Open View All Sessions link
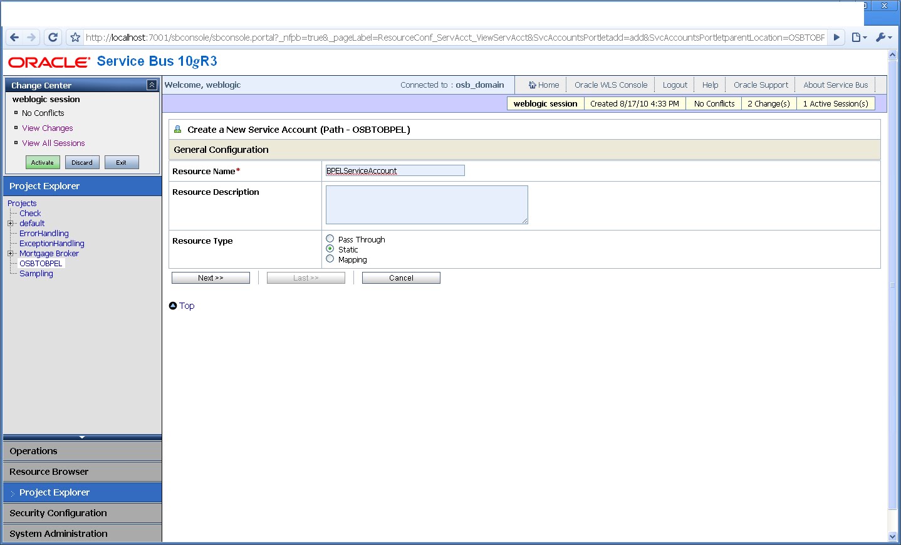The image size is (901, 545). coord(53,143)
